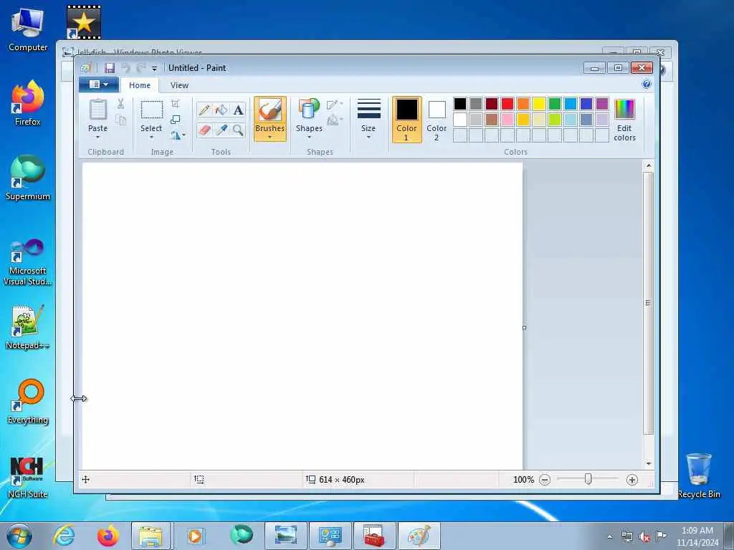Screen dimensions: 734x550
Task: Expand the Shapes dropdown arrow
Action: click(309, 137)
